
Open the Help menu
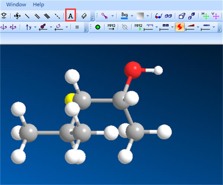point(38,5)
